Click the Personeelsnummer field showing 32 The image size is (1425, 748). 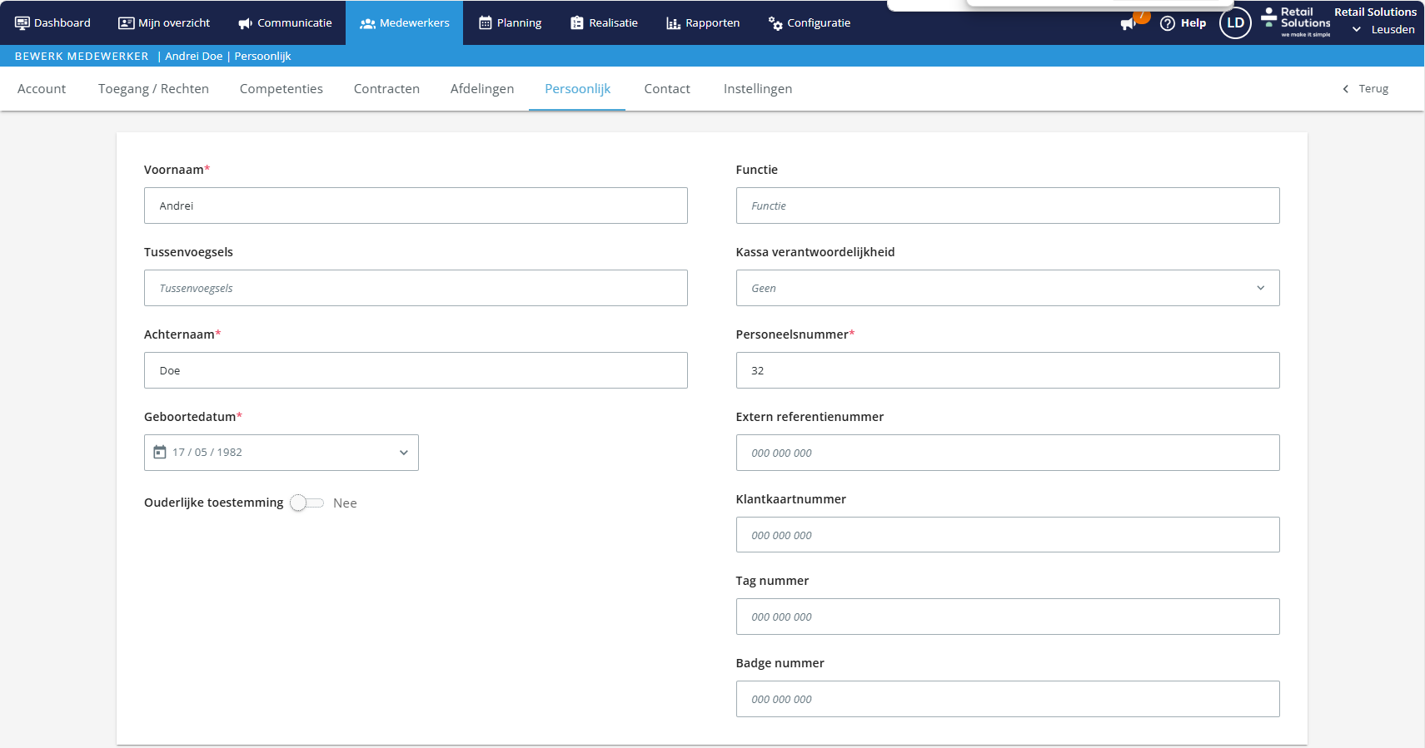pyautogui.click(x=1008, y=370)
